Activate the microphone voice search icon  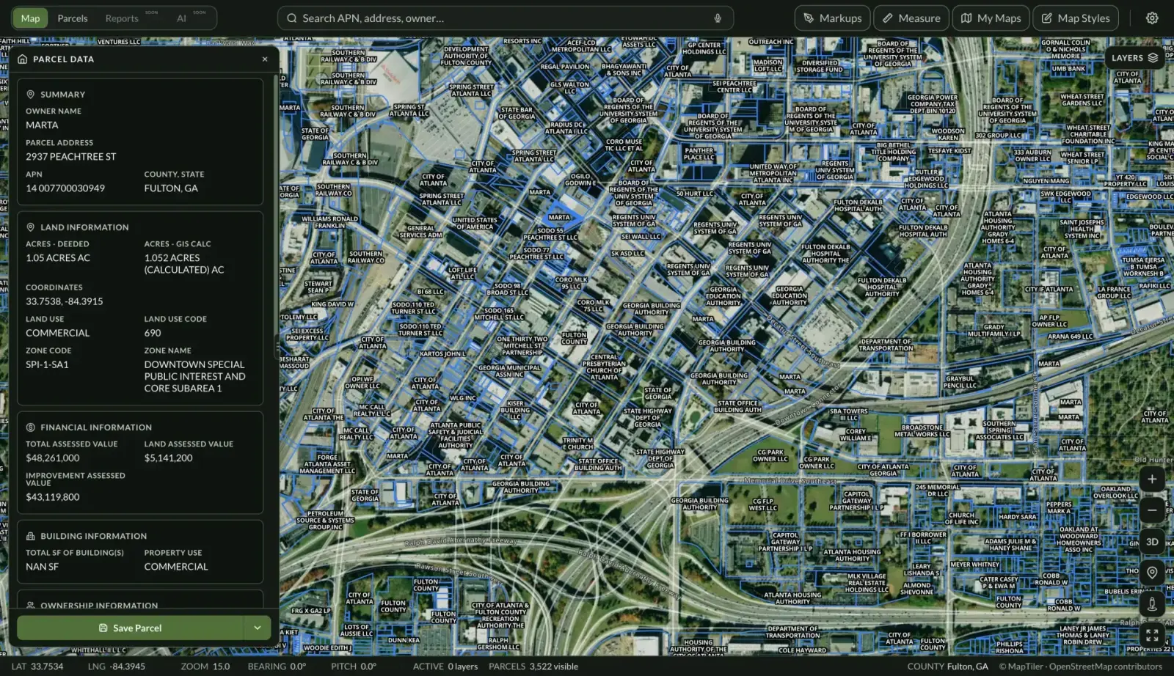tap(718, 18)
